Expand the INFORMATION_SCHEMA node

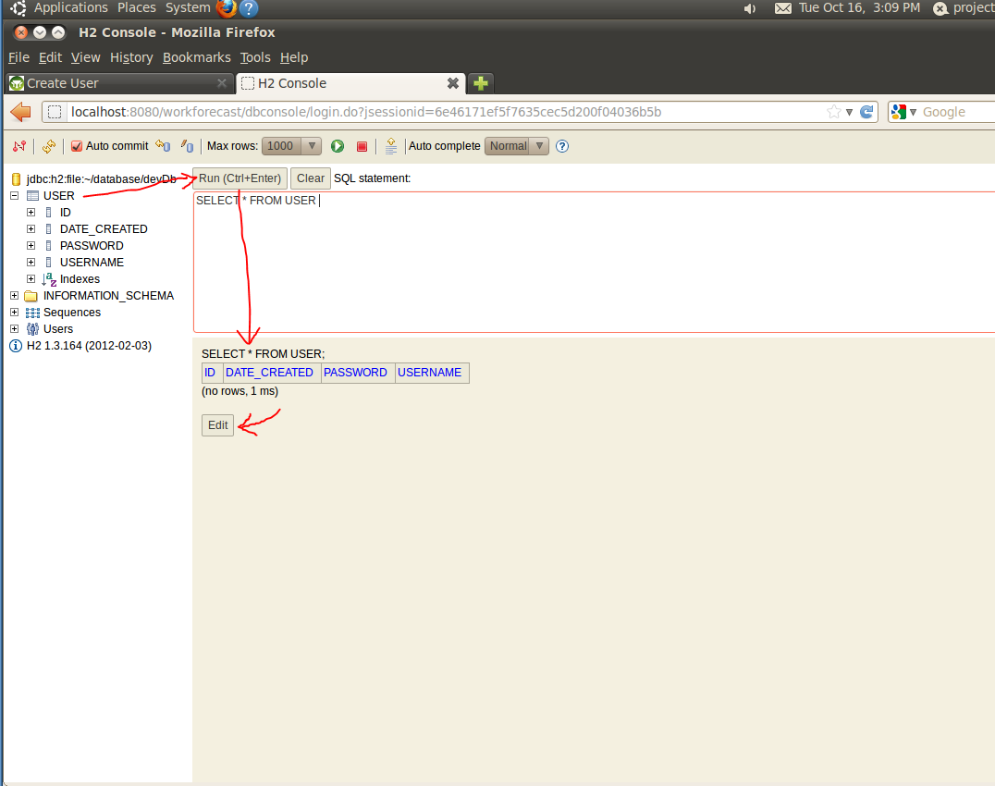pyautogui.click(x=15, y=296)
